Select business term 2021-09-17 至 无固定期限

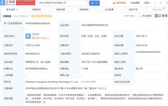(94, 62)
